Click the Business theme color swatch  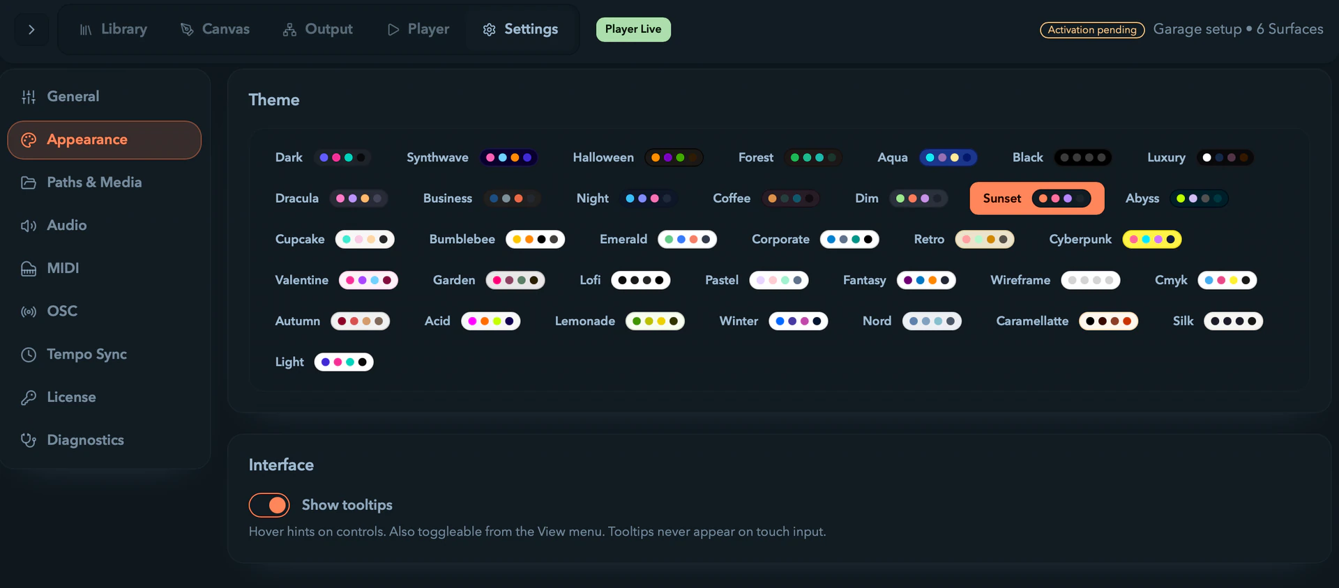point(512,199)
